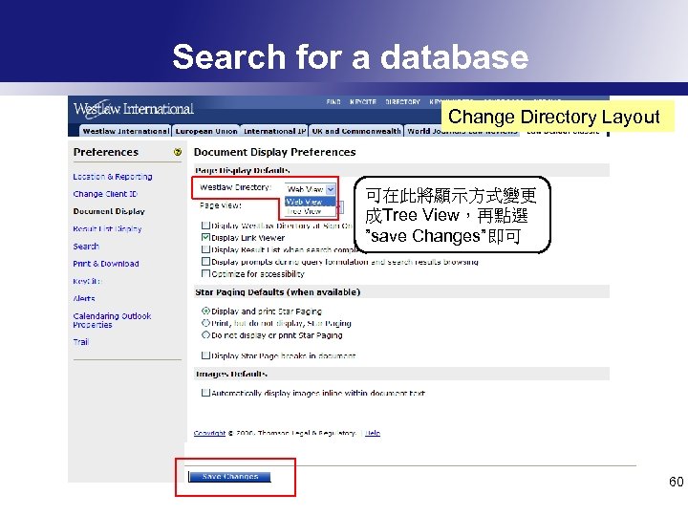Click DIRECTORY in the top navigation
Viewport: 688px width, 516px height.
click(x=402, y=102)
